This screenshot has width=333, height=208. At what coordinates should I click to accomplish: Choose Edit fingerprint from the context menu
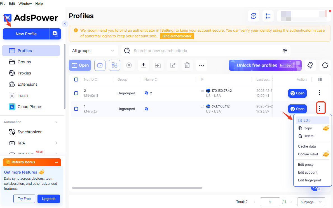pos(309,180)
